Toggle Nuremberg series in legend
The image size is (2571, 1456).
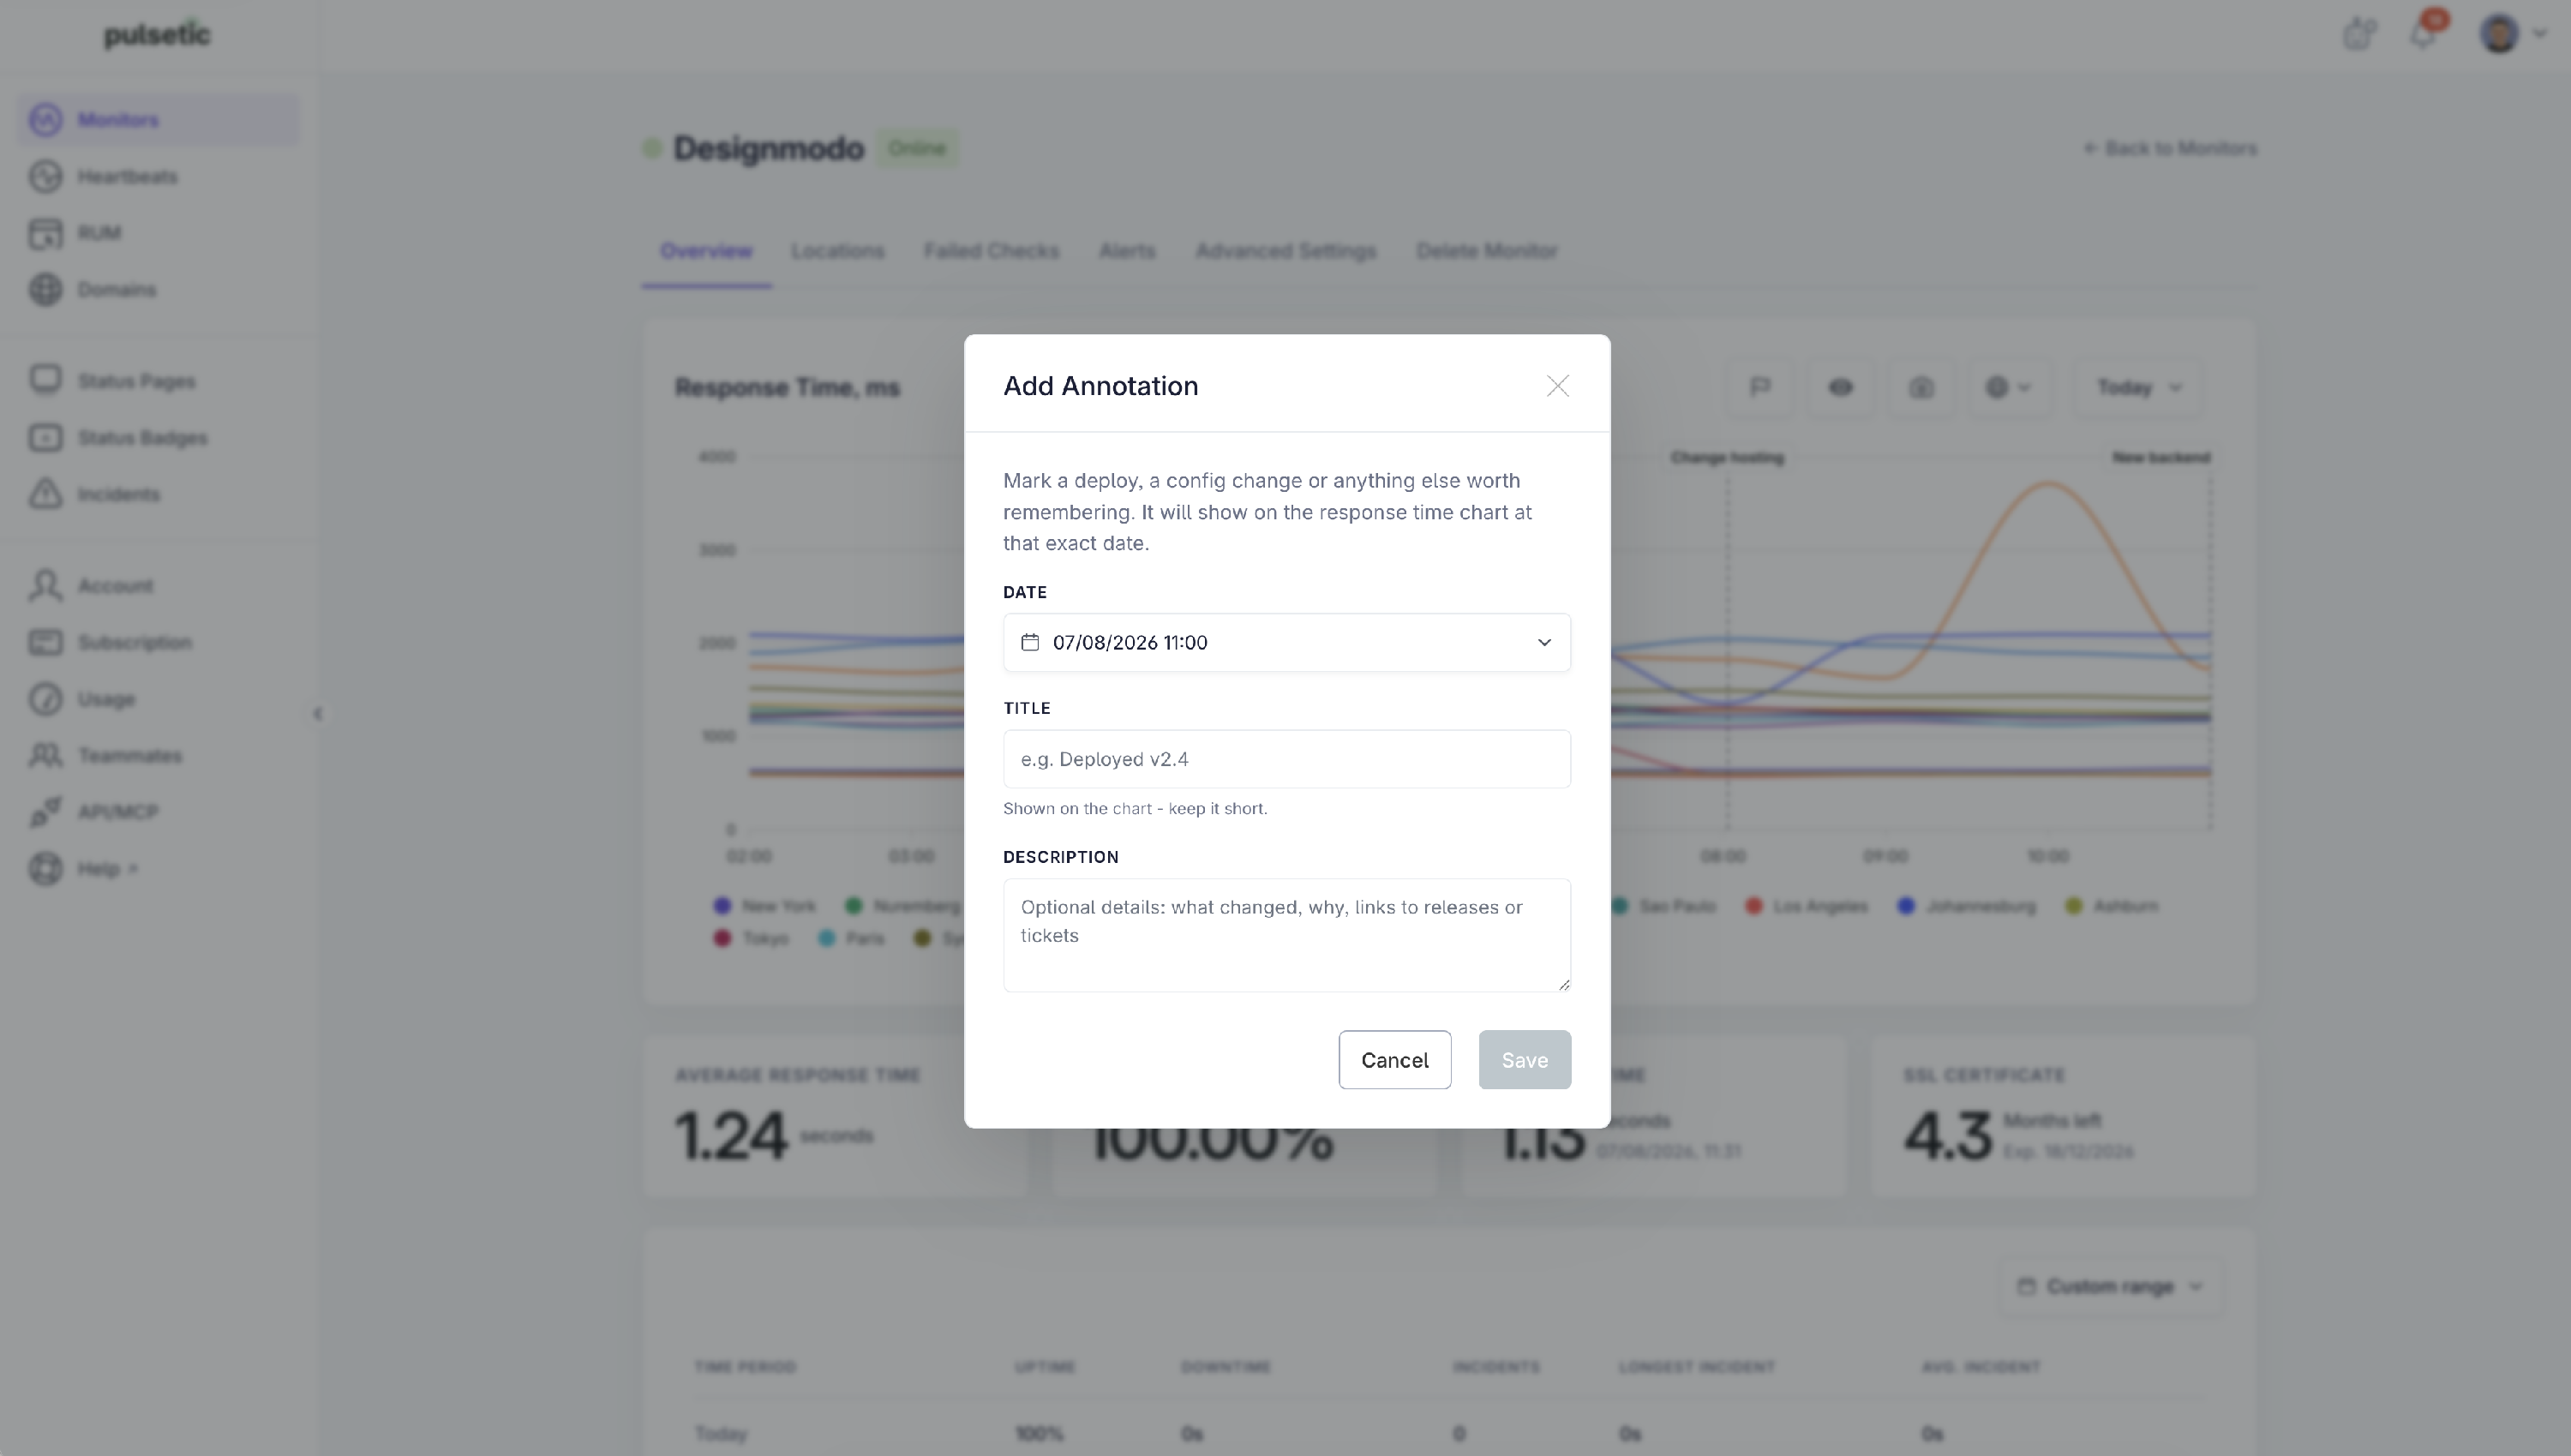[x=903, y=906]
